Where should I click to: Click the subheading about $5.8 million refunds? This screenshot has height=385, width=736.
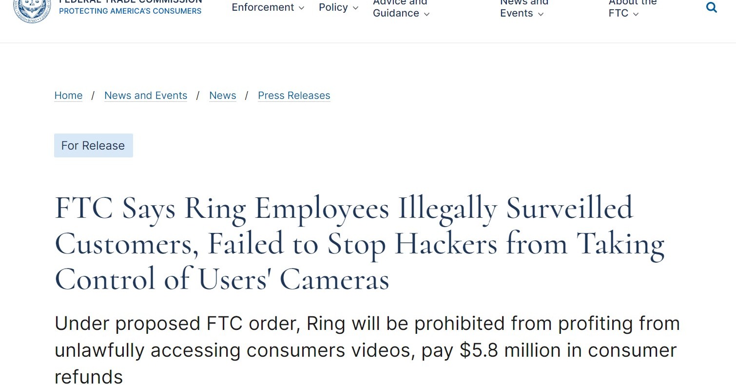[x=367, y=350]
